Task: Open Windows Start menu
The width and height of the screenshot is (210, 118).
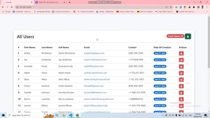Action: click(x=3, y=115)
